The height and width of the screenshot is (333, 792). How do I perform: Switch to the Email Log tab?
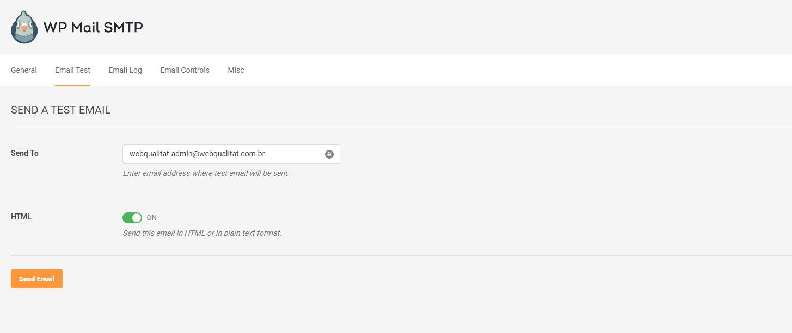[125, 70]
